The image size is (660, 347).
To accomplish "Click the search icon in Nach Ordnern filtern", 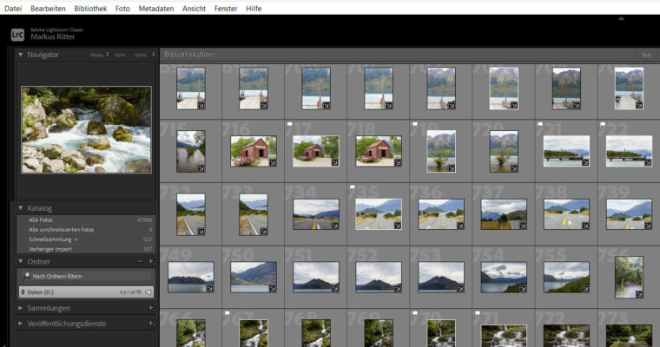I will (x=27, y=276).
